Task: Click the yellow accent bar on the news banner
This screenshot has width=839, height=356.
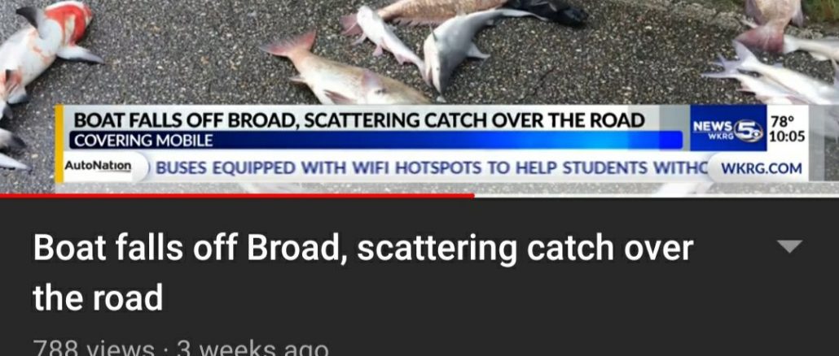Action: point(59,143)
